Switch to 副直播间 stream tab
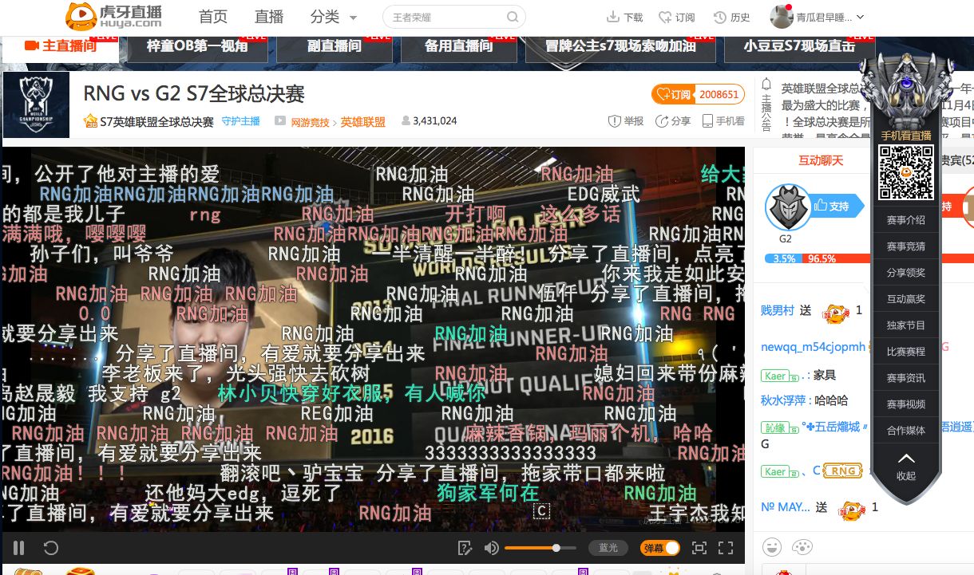Screen dimensions: 974x575 point(335,46)
